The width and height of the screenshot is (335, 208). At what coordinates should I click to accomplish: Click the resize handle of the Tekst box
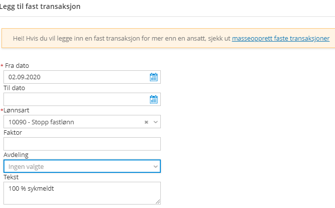point(158,201)
